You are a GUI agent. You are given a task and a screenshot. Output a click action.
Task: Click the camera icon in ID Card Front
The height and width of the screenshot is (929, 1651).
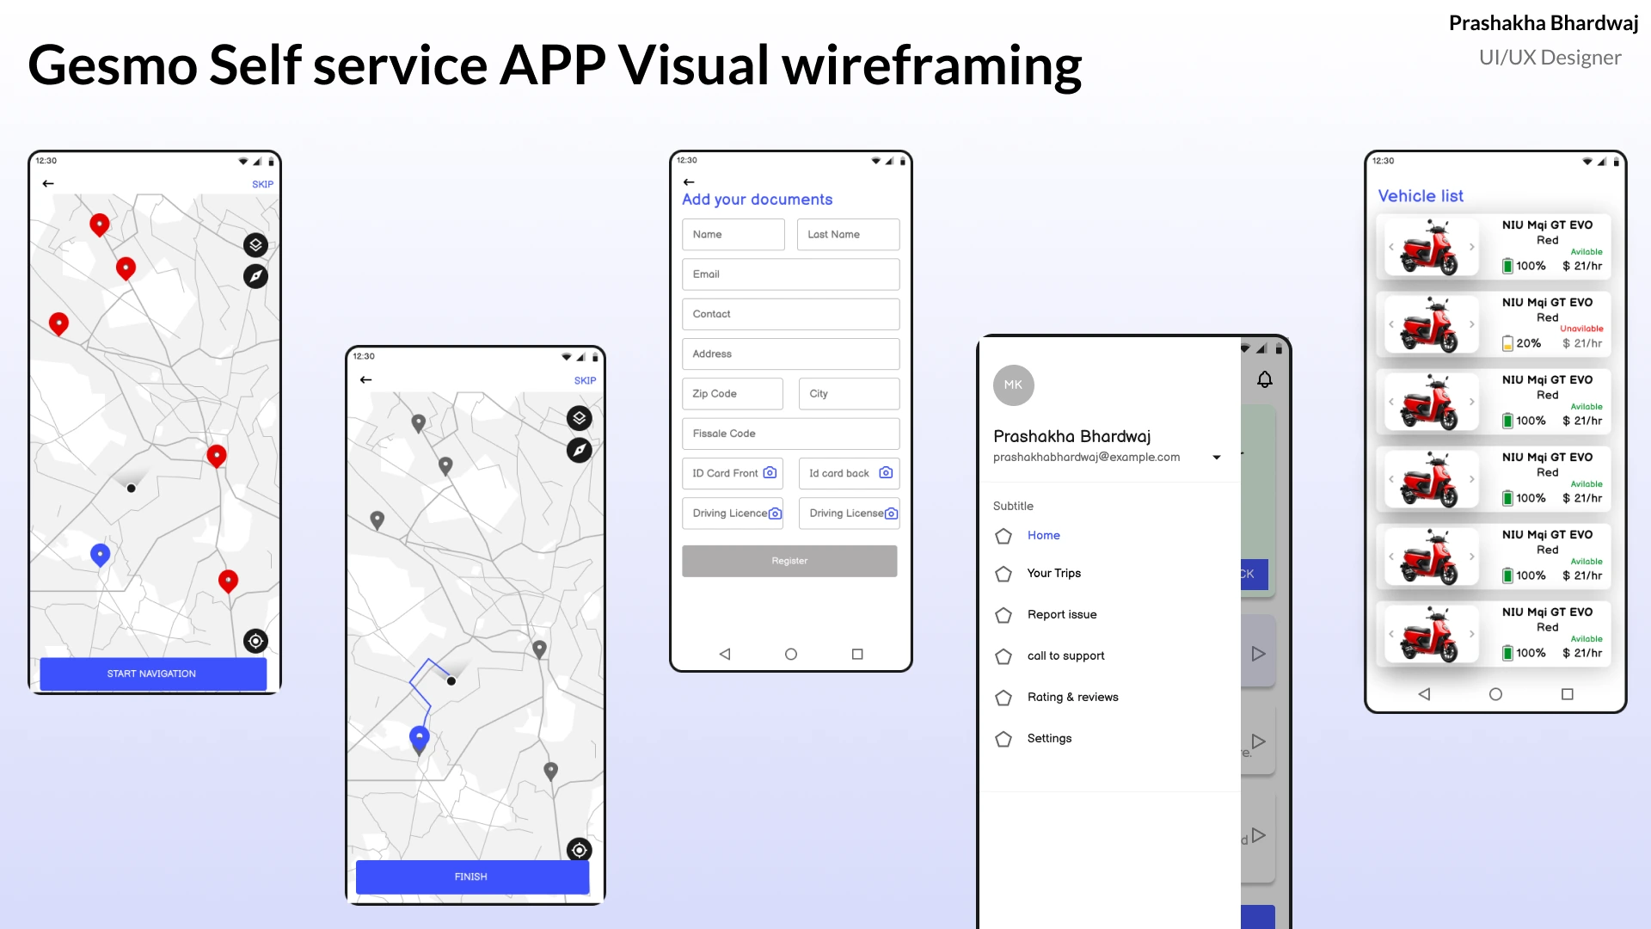point(770,473)
